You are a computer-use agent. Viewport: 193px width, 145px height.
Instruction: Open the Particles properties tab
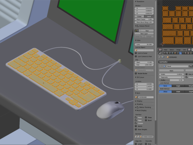coord(191,53)
